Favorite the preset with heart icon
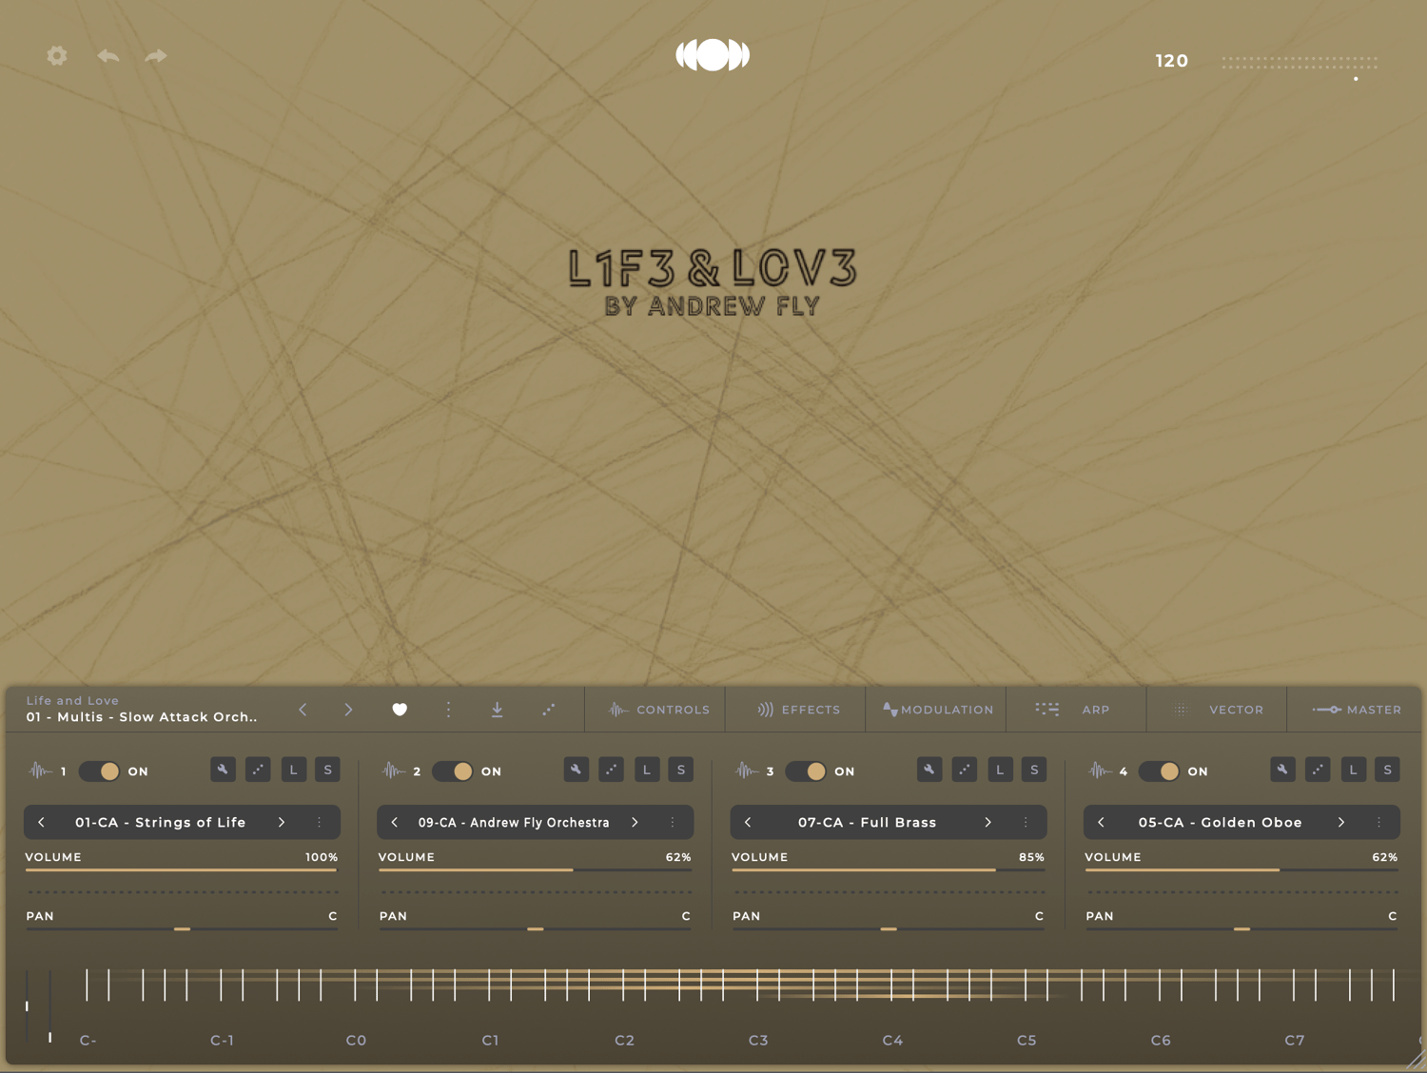 click(400, 710)
